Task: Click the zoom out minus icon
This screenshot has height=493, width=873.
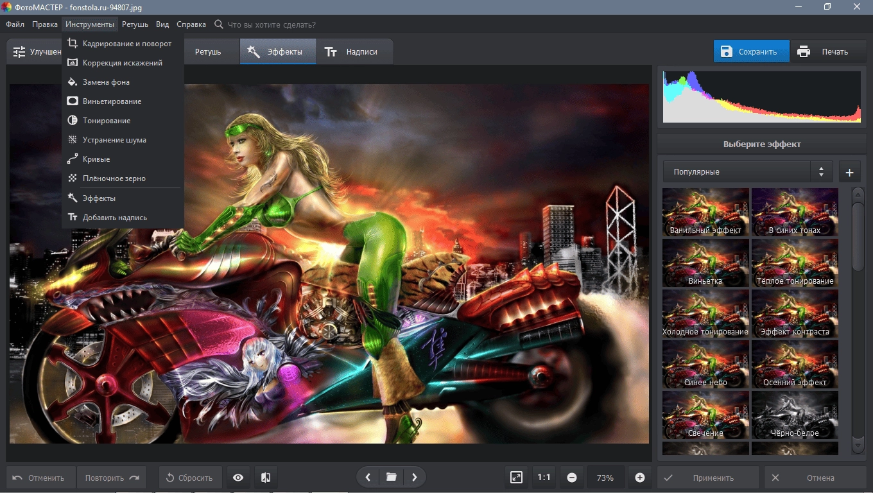Action: (572, 478)
